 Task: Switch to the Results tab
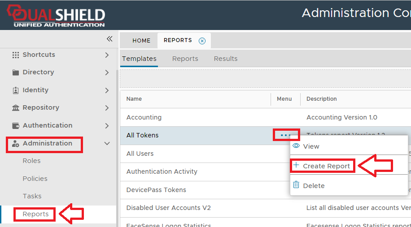point(226,59)
